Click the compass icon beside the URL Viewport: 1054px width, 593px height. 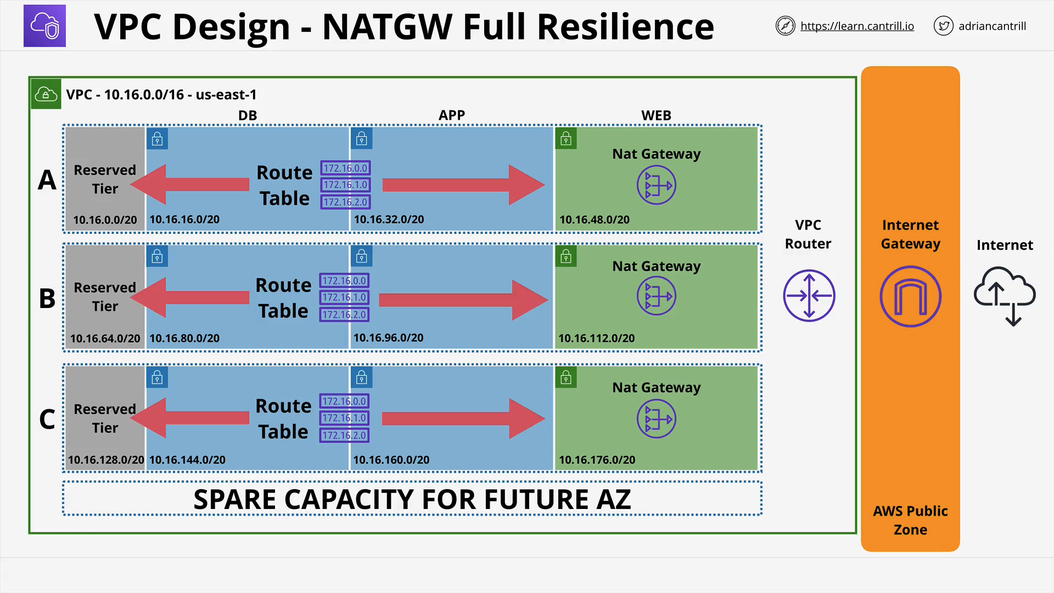785,26
